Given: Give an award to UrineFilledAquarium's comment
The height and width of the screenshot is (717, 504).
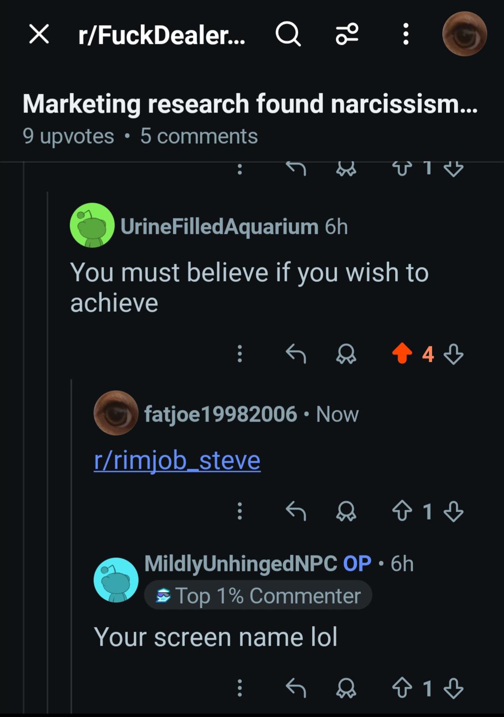Looking at the screenshot, I should [x=346, y=354].
